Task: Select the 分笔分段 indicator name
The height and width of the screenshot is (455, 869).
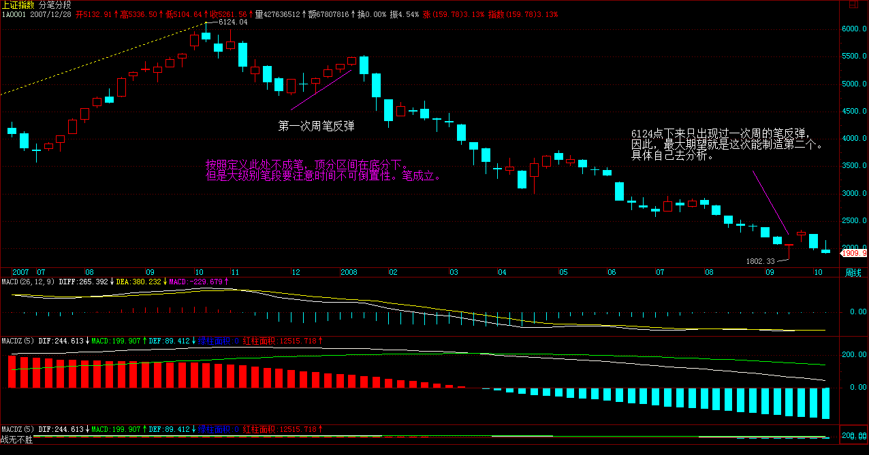Action: [x=55, y=5]
